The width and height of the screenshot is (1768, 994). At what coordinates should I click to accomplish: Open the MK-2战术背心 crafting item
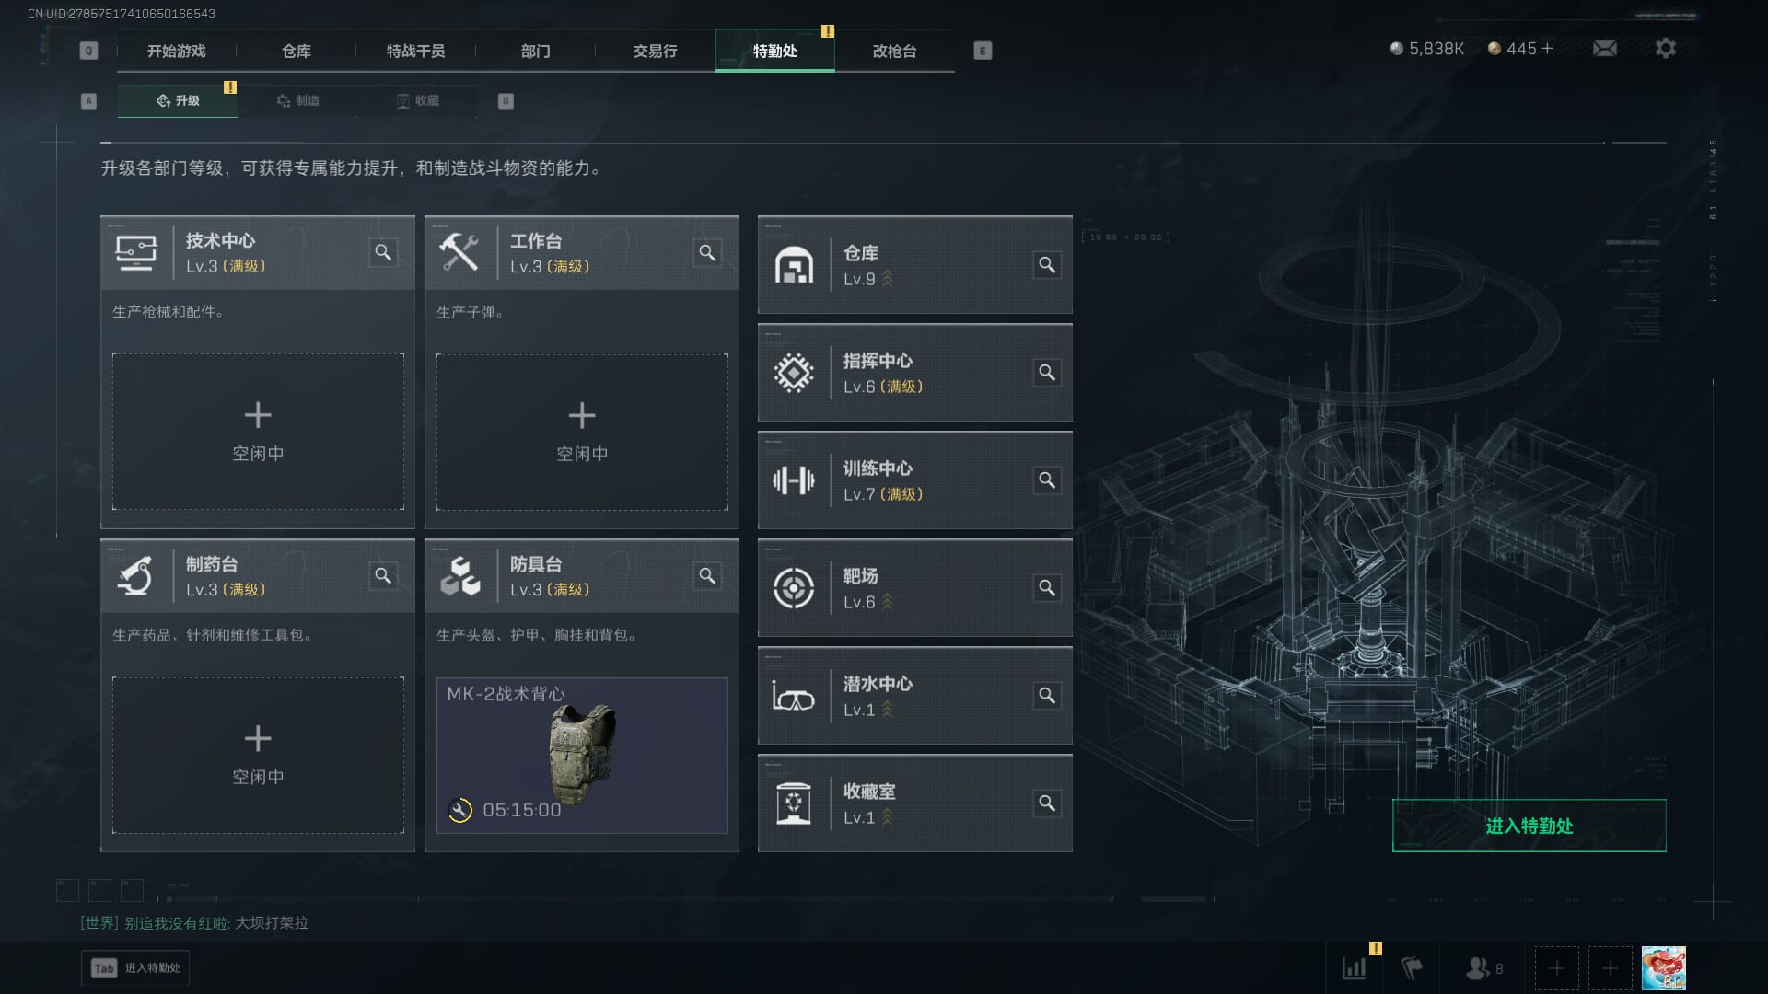coord(582,756)
